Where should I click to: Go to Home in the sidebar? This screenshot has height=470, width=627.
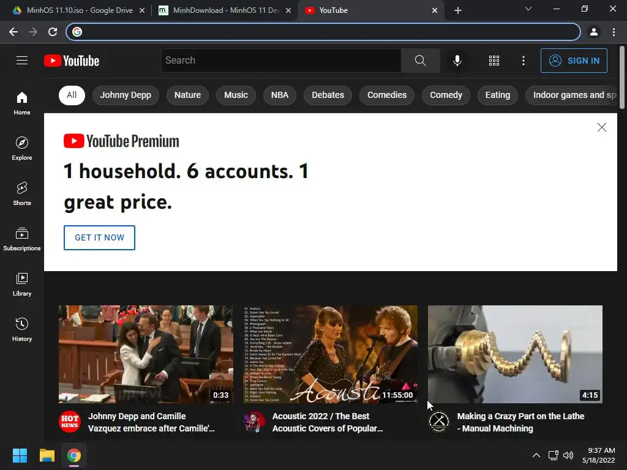pos(22,103)
